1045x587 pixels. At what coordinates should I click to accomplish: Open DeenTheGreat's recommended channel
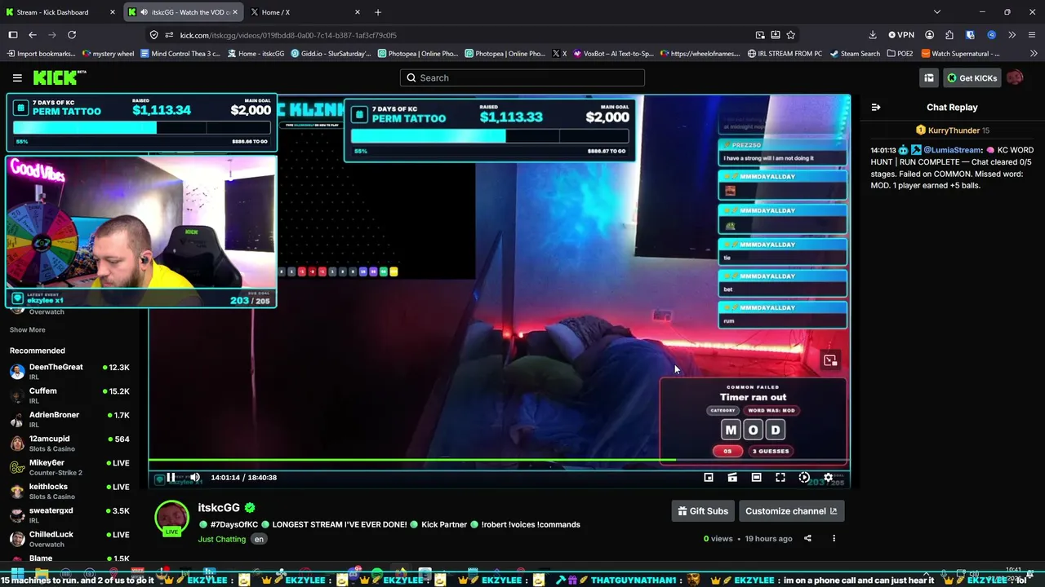(x=69, y=371)
